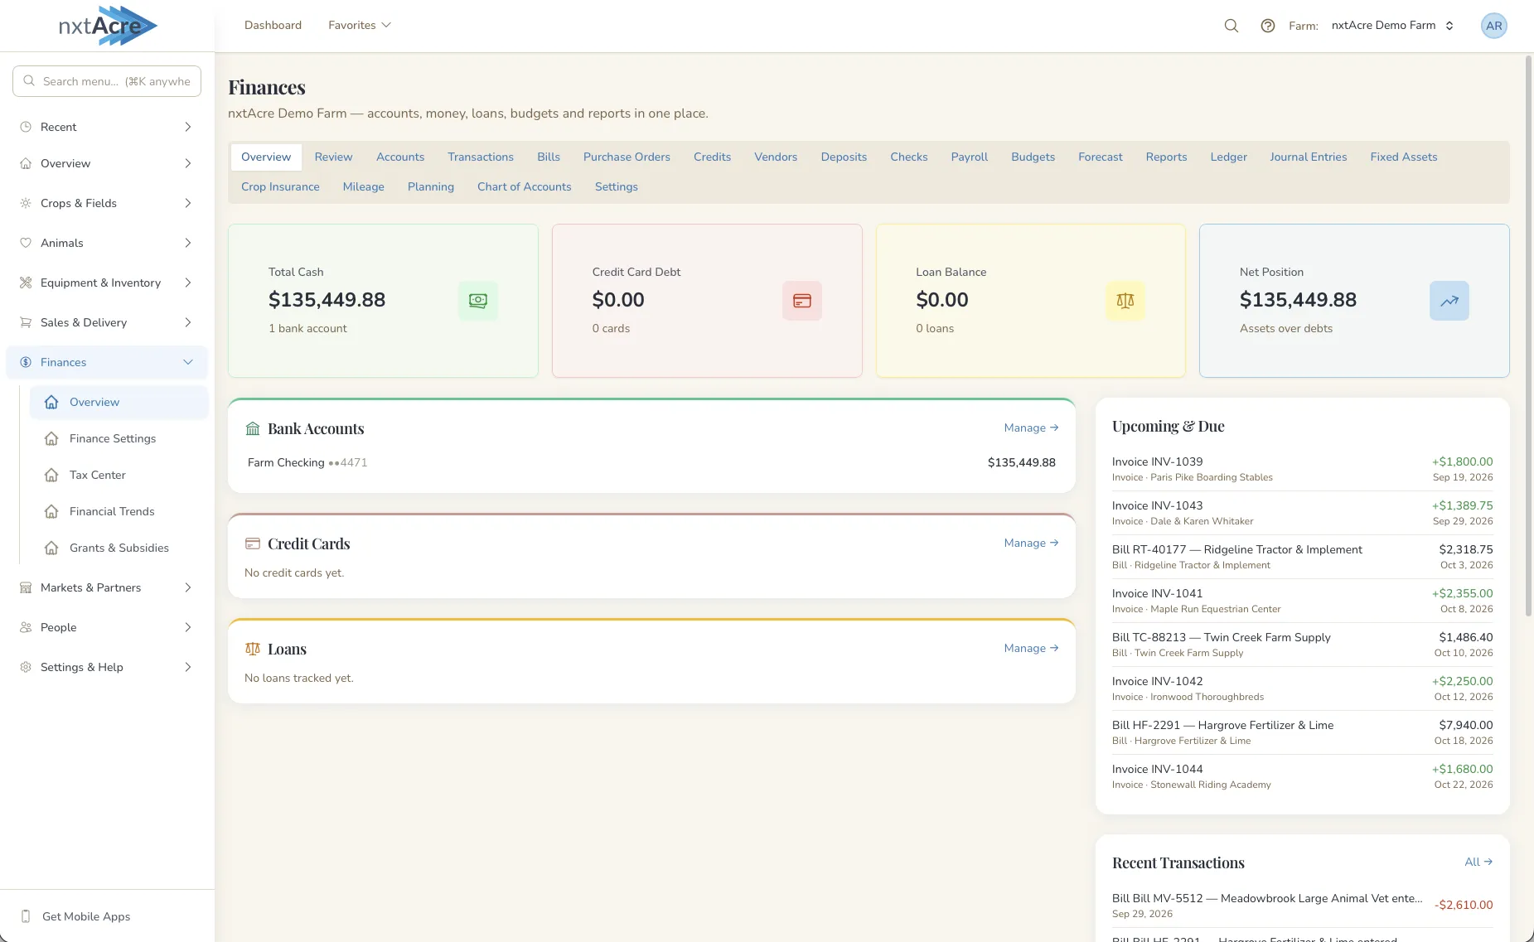
Task: Click the Credit Card Debt card icon
Action: (x=802, y=301)
